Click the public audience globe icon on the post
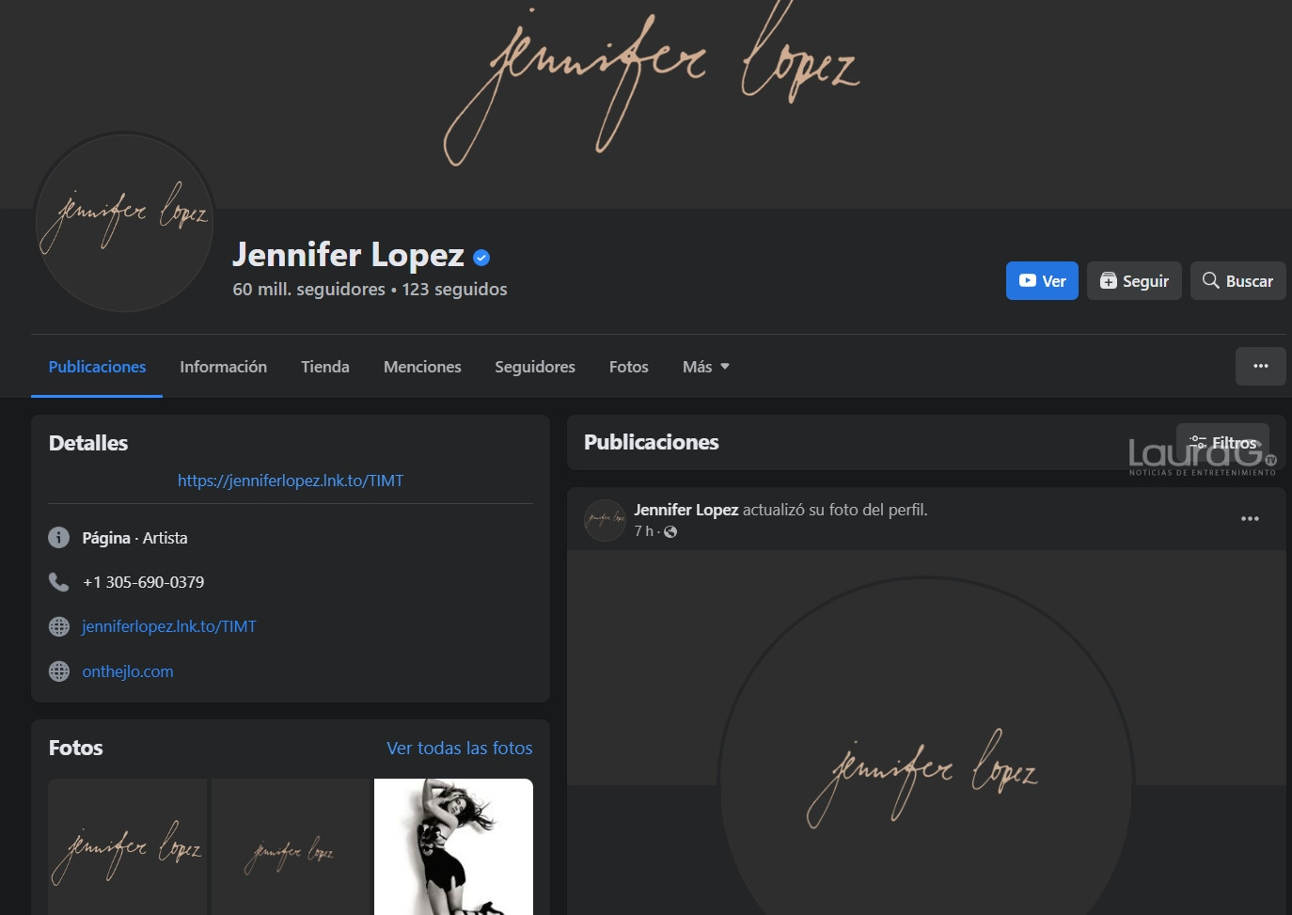This screenshot has height=915, width=1292. click(670, 532)
